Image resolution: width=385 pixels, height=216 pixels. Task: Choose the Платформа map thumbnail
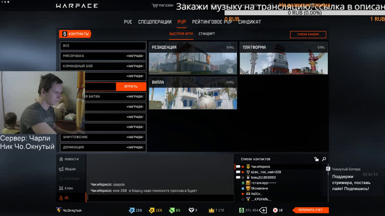[x=284, y=58]
